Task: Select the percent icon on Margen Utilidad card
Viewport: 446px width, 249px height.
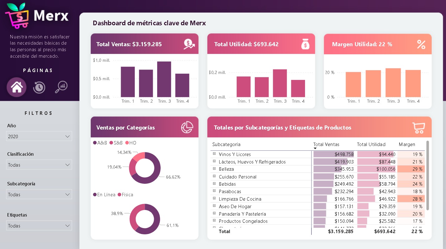Action: [421, 44]
